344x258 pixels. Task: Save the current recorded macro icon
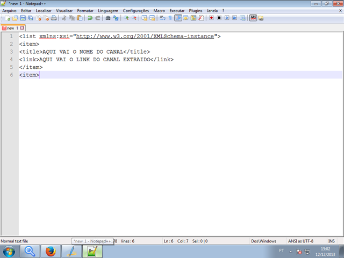coord(242,18)
